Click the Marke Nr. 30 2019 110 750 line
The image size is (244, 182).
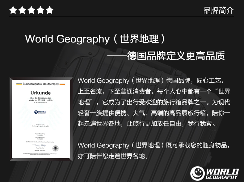(x=40, y=100)
